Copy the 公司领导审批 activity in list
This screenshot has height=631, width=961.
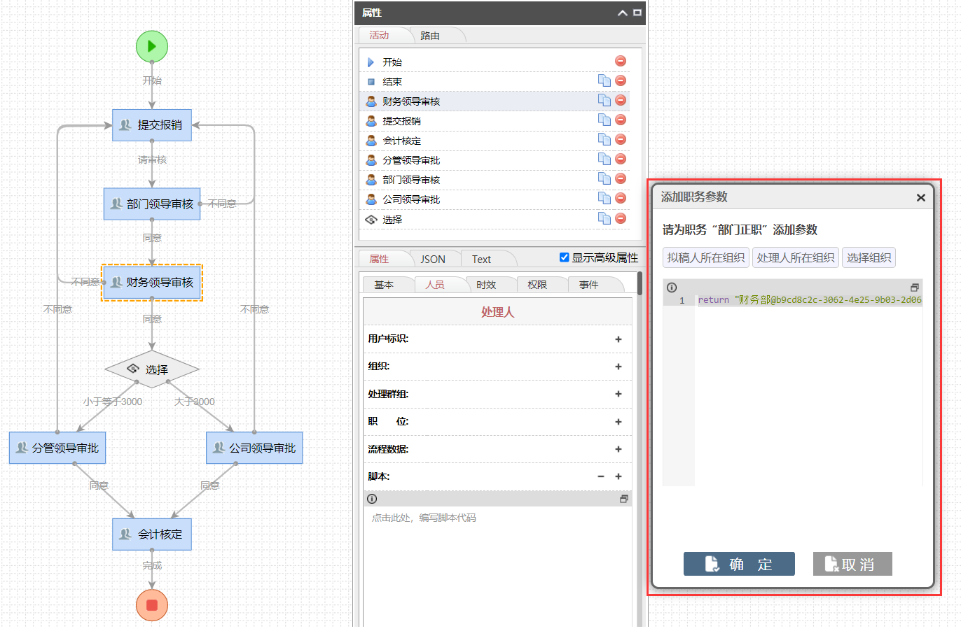click(604, 199)
